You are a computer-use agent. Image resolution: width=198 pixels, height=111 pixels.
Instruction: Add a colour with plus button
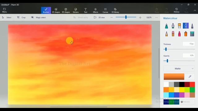point(182,102)
